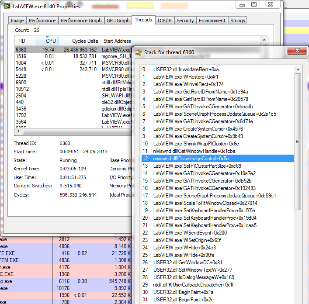The width and height of the screenshot is (309, 304).
Task: Switch to the GPU Graph tab
Action: [118, 21]
